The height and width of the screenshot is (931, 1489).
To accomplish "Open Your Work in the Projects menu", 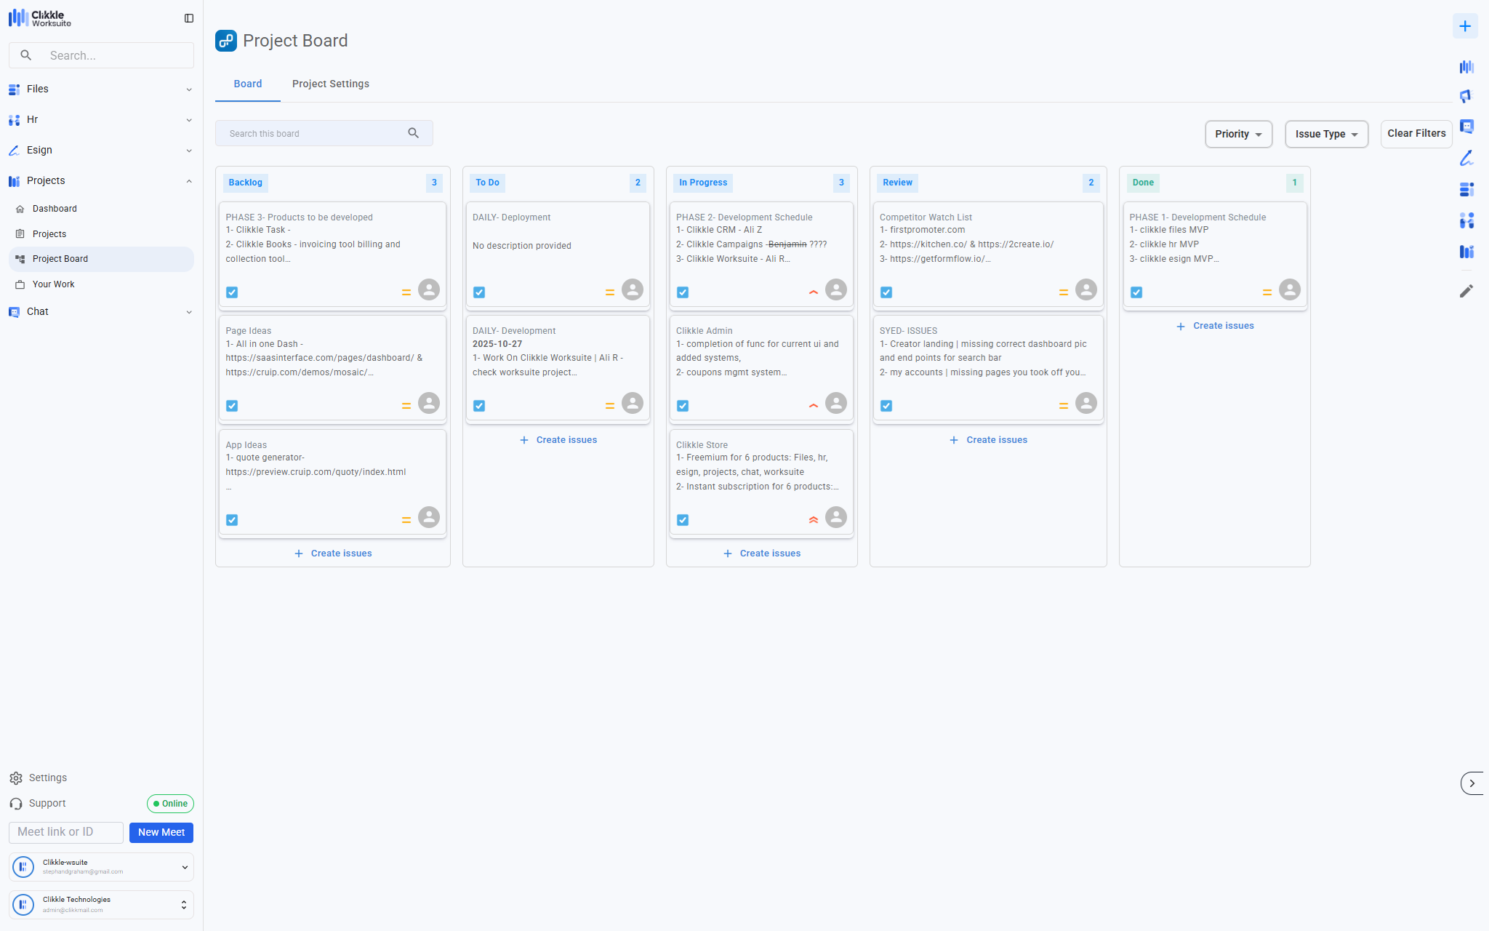I will click(53, 284).
